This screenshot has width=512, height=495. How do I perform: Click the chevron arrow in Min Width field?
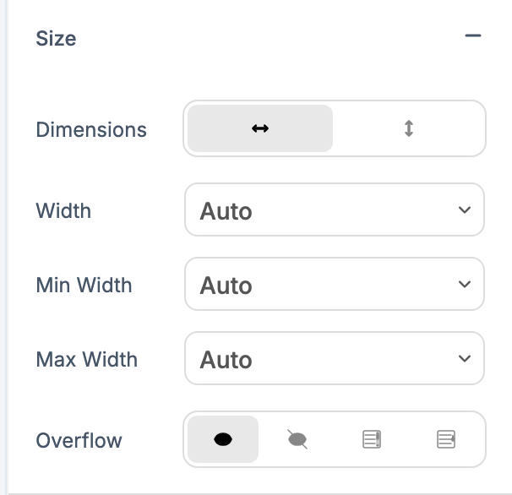click(x=464, y=285)
